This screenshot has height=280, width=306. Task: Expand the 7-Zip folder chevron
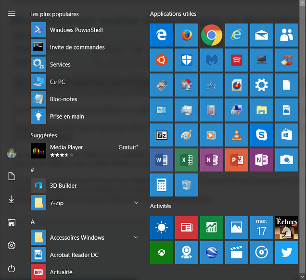pos(136,203)
